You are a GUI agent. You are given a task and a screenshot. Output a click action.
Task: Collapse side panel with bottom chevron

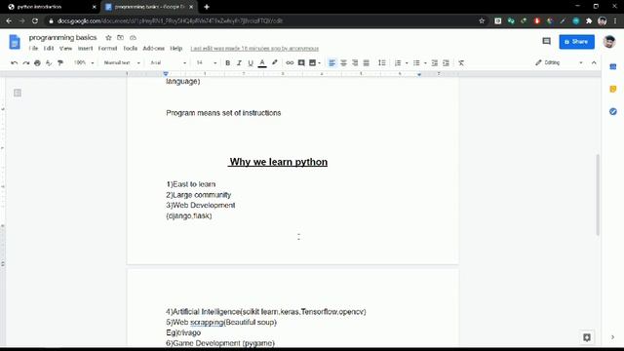click(612, 337)
